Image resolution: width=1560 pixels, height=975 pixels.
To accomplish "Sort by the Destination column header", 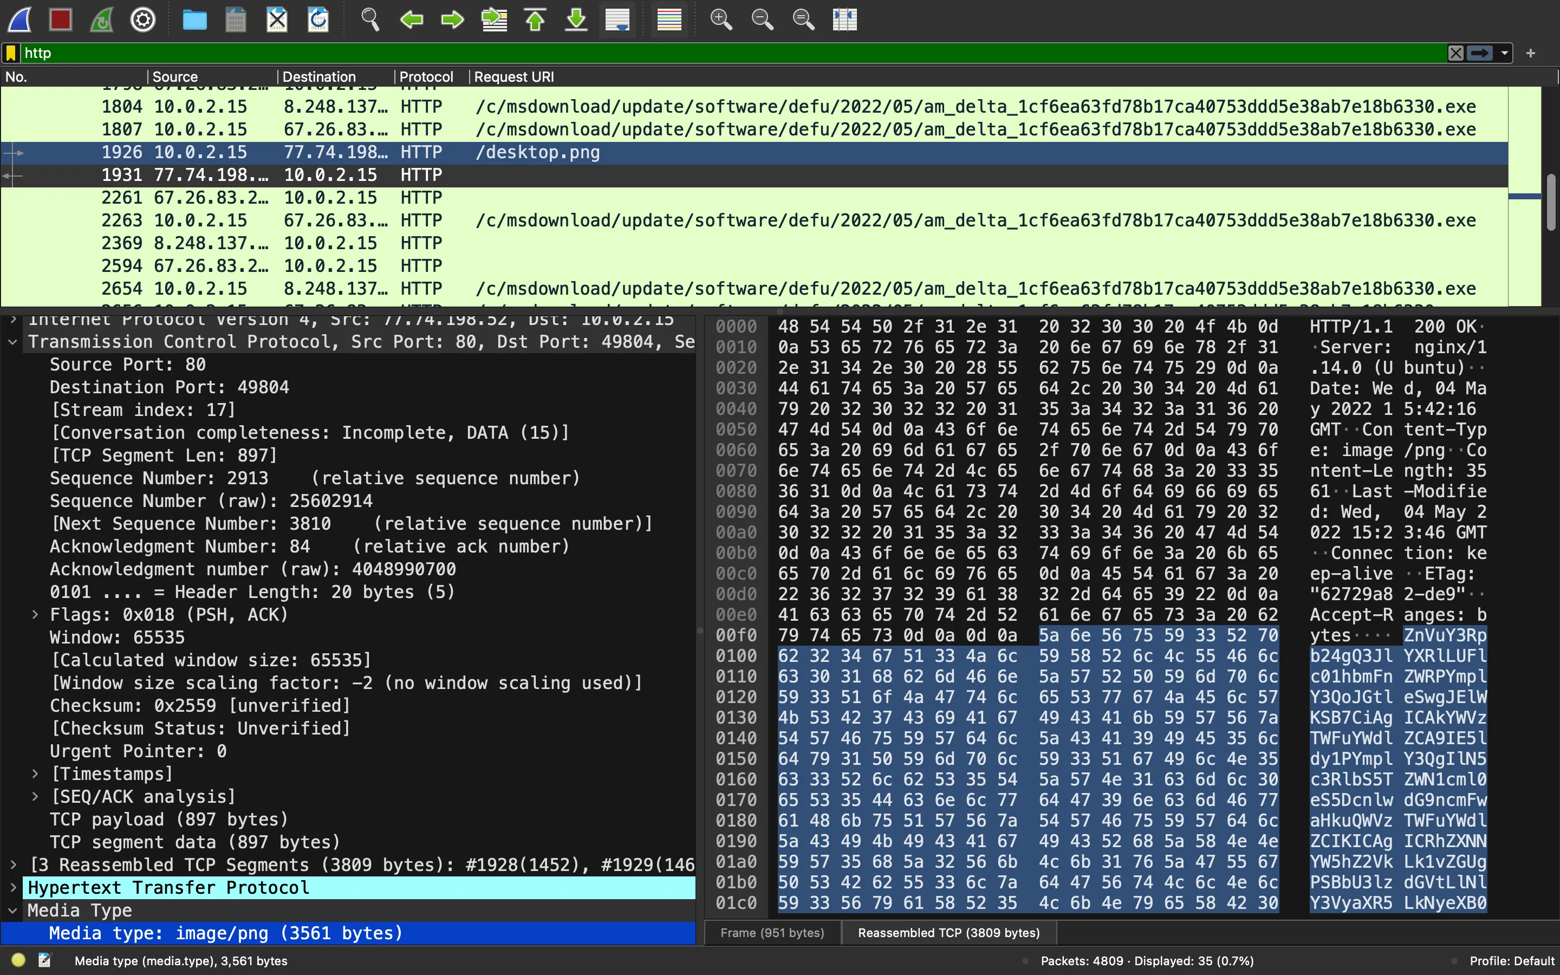I will 336,77.
